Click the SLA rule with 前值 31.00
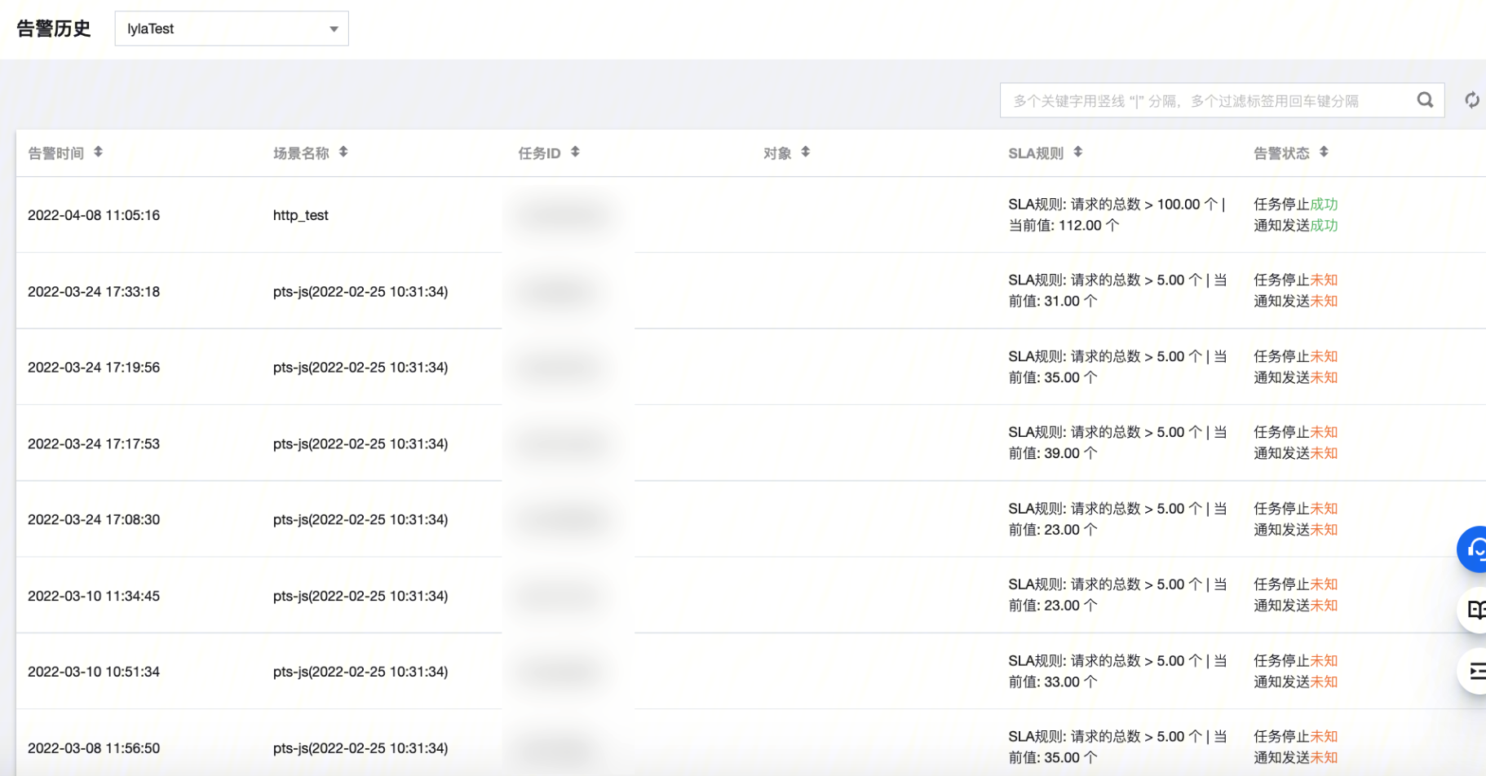 click(1117, 291)
